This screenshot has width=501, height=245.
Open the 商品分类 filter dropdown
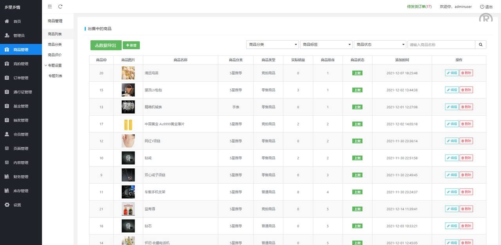[272, 45]
